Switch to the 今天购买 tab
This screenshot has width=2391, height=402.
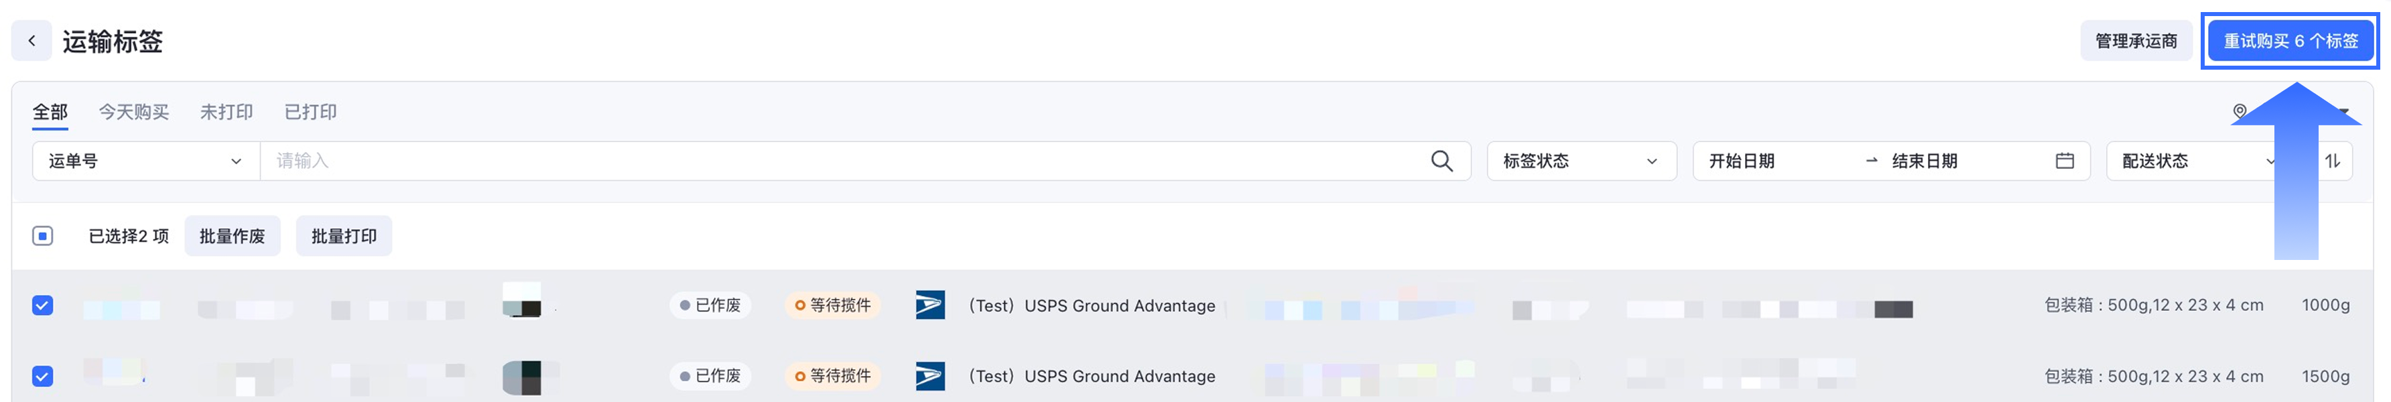(x=133, y=113)
